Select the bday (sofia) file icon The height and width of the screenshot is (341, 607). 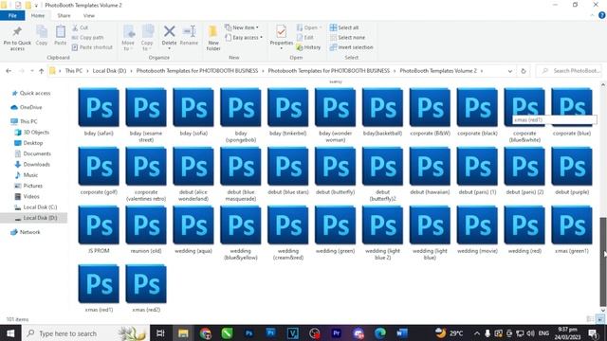tap(193, 107)
